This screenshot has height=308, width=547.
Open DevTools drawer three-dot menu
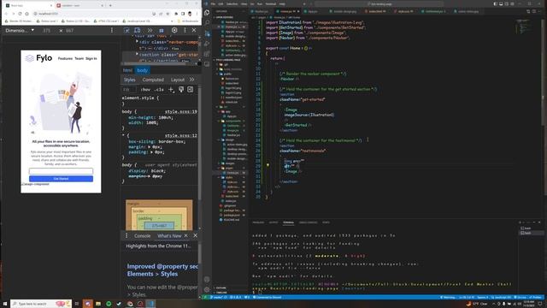(126, 236)
